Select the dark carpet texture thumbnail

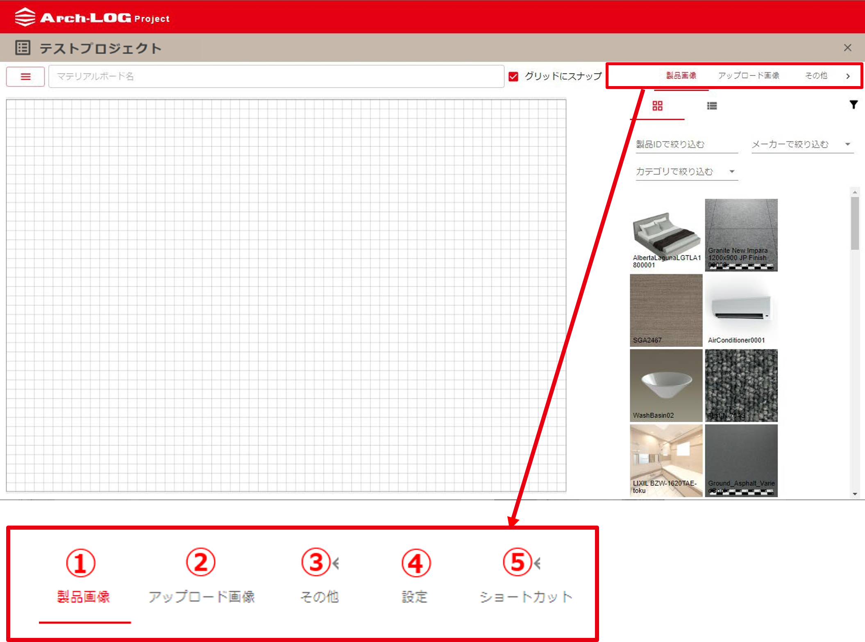pyautogui.click(x=741, y=385)
